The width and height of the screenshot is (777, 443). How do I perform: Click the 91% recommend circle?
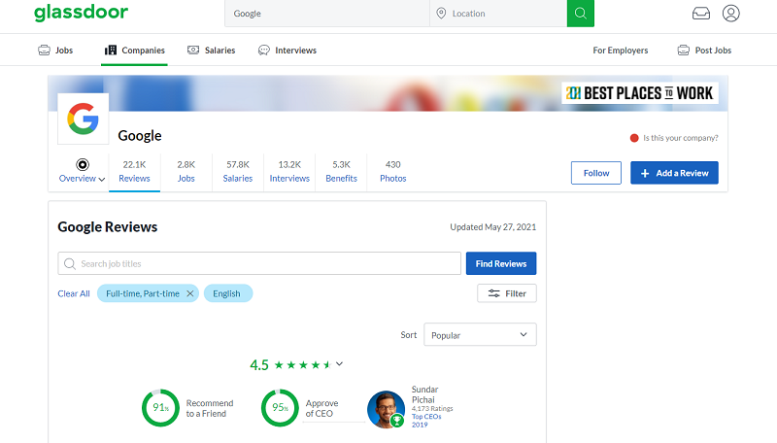point(160,408)
